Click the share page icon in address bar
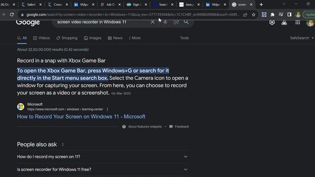315x177 pixels. pyautogui.click(x=245, y=15)
